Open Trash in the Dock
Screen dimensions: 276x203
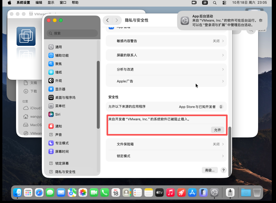coord(257,192)
